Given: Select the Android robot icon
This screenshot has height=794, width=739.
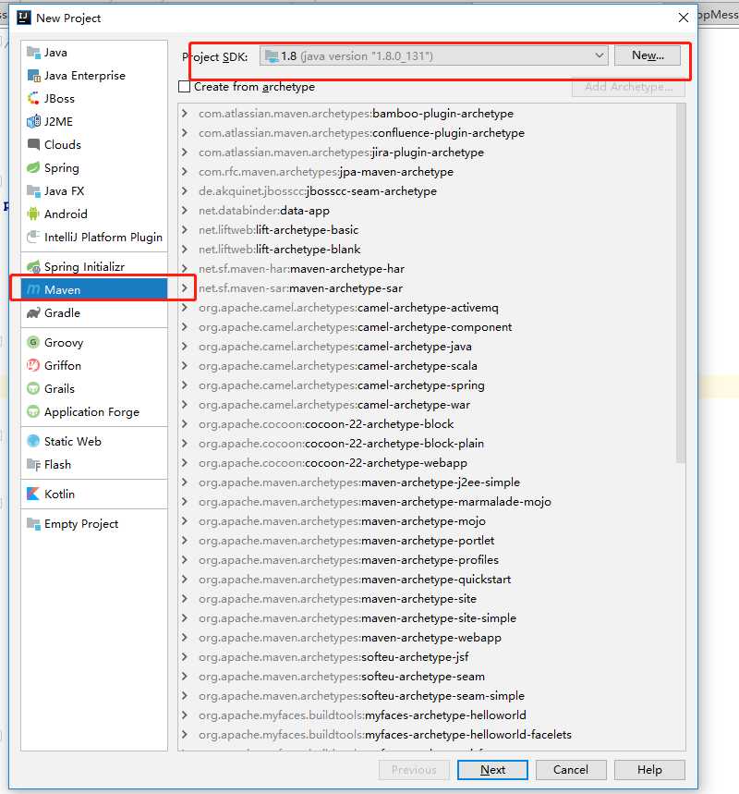Looking at the screenshot, I should pos(33,214).
